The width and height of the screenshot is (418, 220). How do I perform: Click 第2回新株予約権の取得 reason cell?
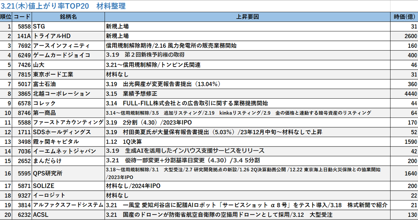tap(247, 55)
